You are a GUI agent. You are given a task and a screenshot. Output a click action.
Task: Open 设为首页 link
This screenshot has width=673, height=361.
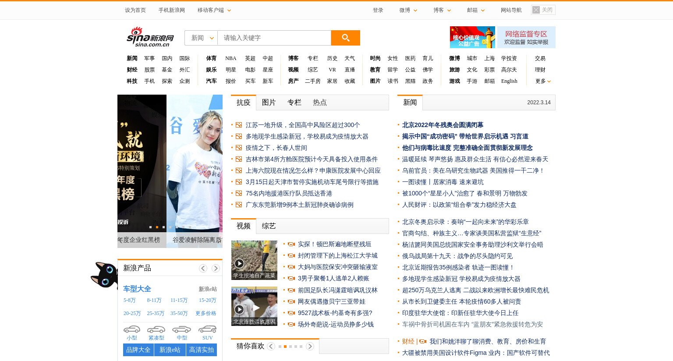pos(135,10)
